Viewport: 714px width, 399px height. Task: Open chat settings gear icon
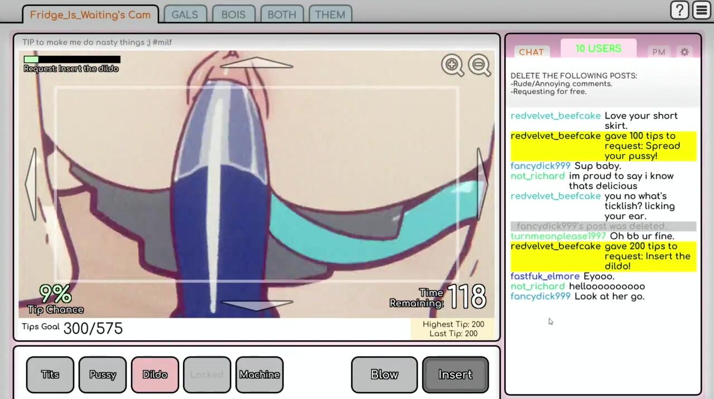[x=684, y=52]
